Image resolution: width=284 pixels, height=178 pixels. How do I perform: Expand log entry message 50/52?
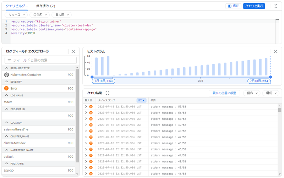(86, 119)
